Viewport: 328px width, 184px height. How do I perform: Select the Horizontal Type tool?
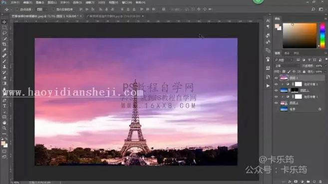[4, 106]
